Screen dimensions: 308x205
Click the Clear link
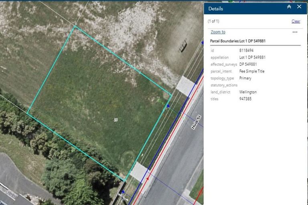(x=296, y=21)
